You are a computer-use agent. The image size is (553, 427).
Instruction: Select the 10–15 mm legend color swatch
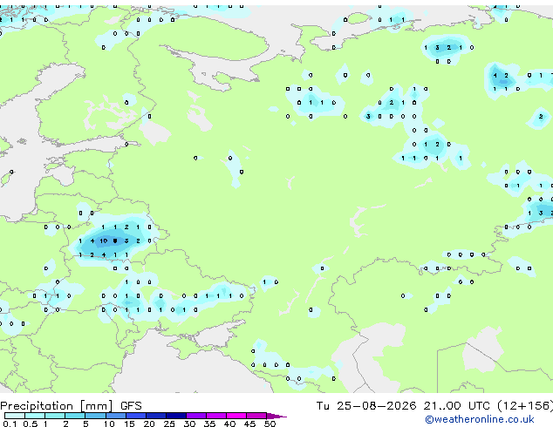116,416
